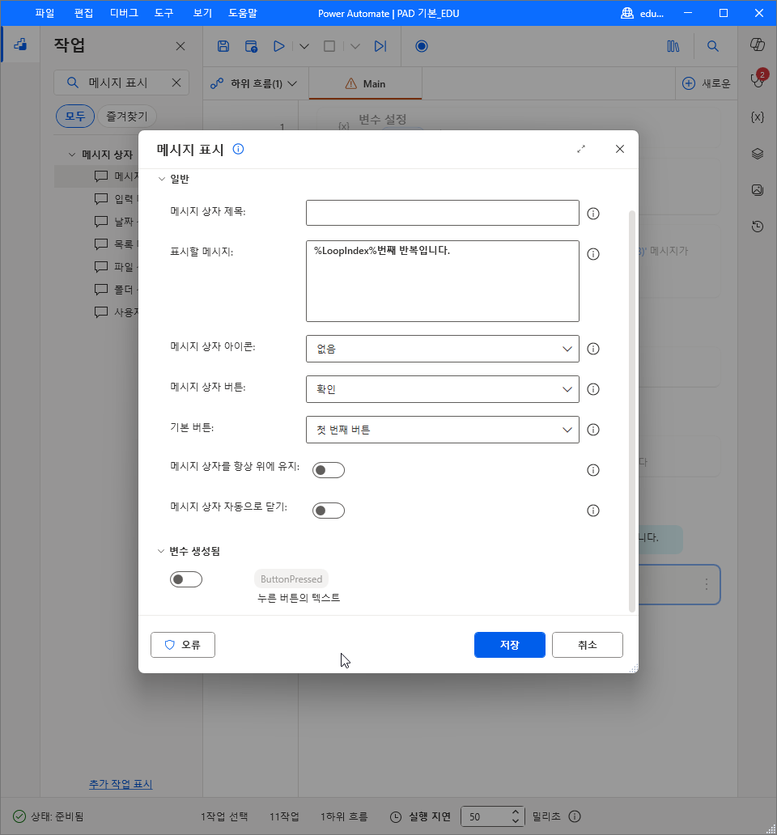
Task: Show info for 기본 버튼
Action: click(593, 430)
